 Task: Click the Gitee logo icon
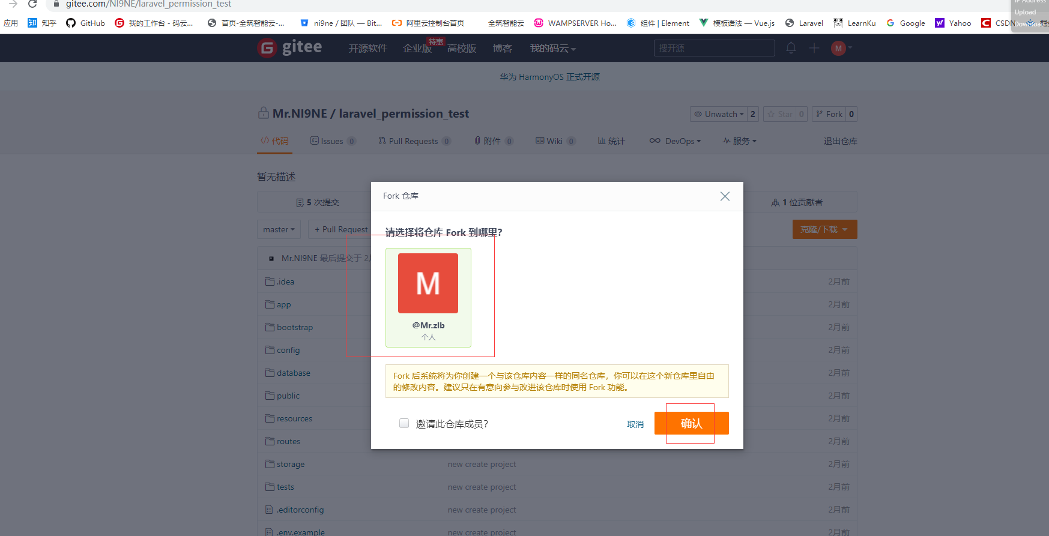pyautogui.click(x=267, y=48)
